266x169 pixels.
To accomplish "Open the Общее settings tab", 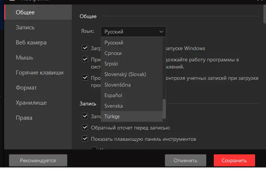I will click(x=25, y=12).
